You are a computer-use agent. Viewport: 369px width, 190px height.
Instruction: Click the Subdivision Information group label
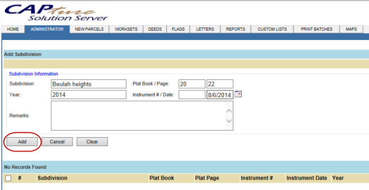pos(34,74)
